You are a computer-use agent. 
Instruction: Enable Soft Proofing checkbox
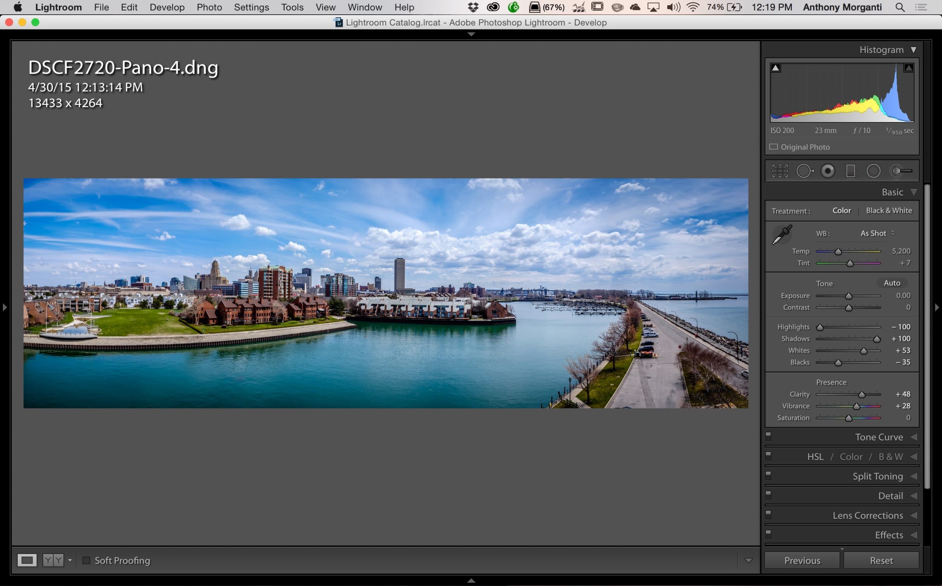[x=86, y=560]
